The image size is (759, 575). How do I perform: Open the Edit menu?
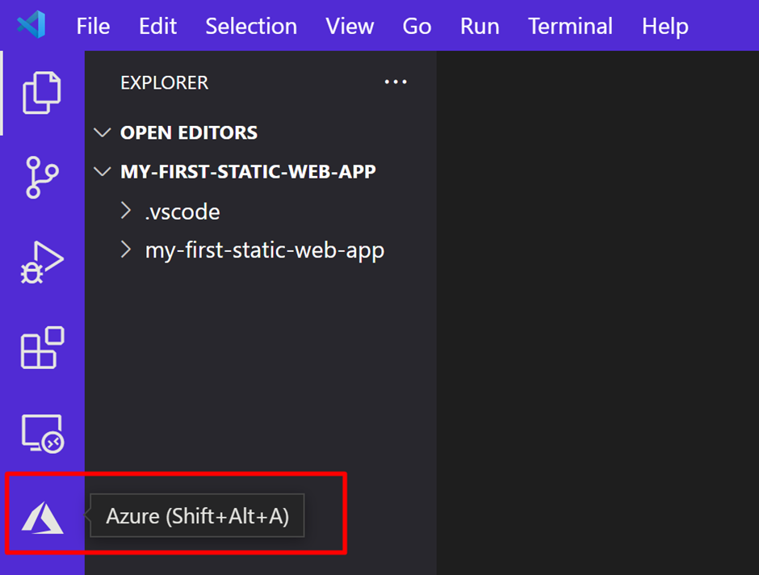pyautogui.click(x=157, y=26)
